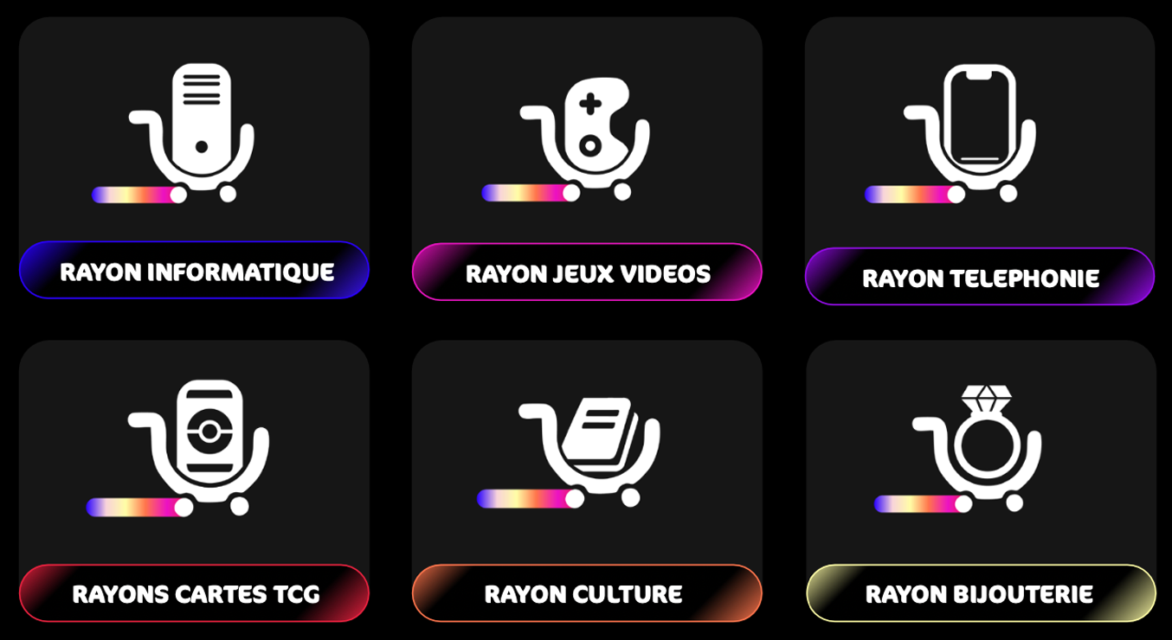Click the smartphone cart icon
Screen dimensions: 1172x640
click(x=970, y=132)
